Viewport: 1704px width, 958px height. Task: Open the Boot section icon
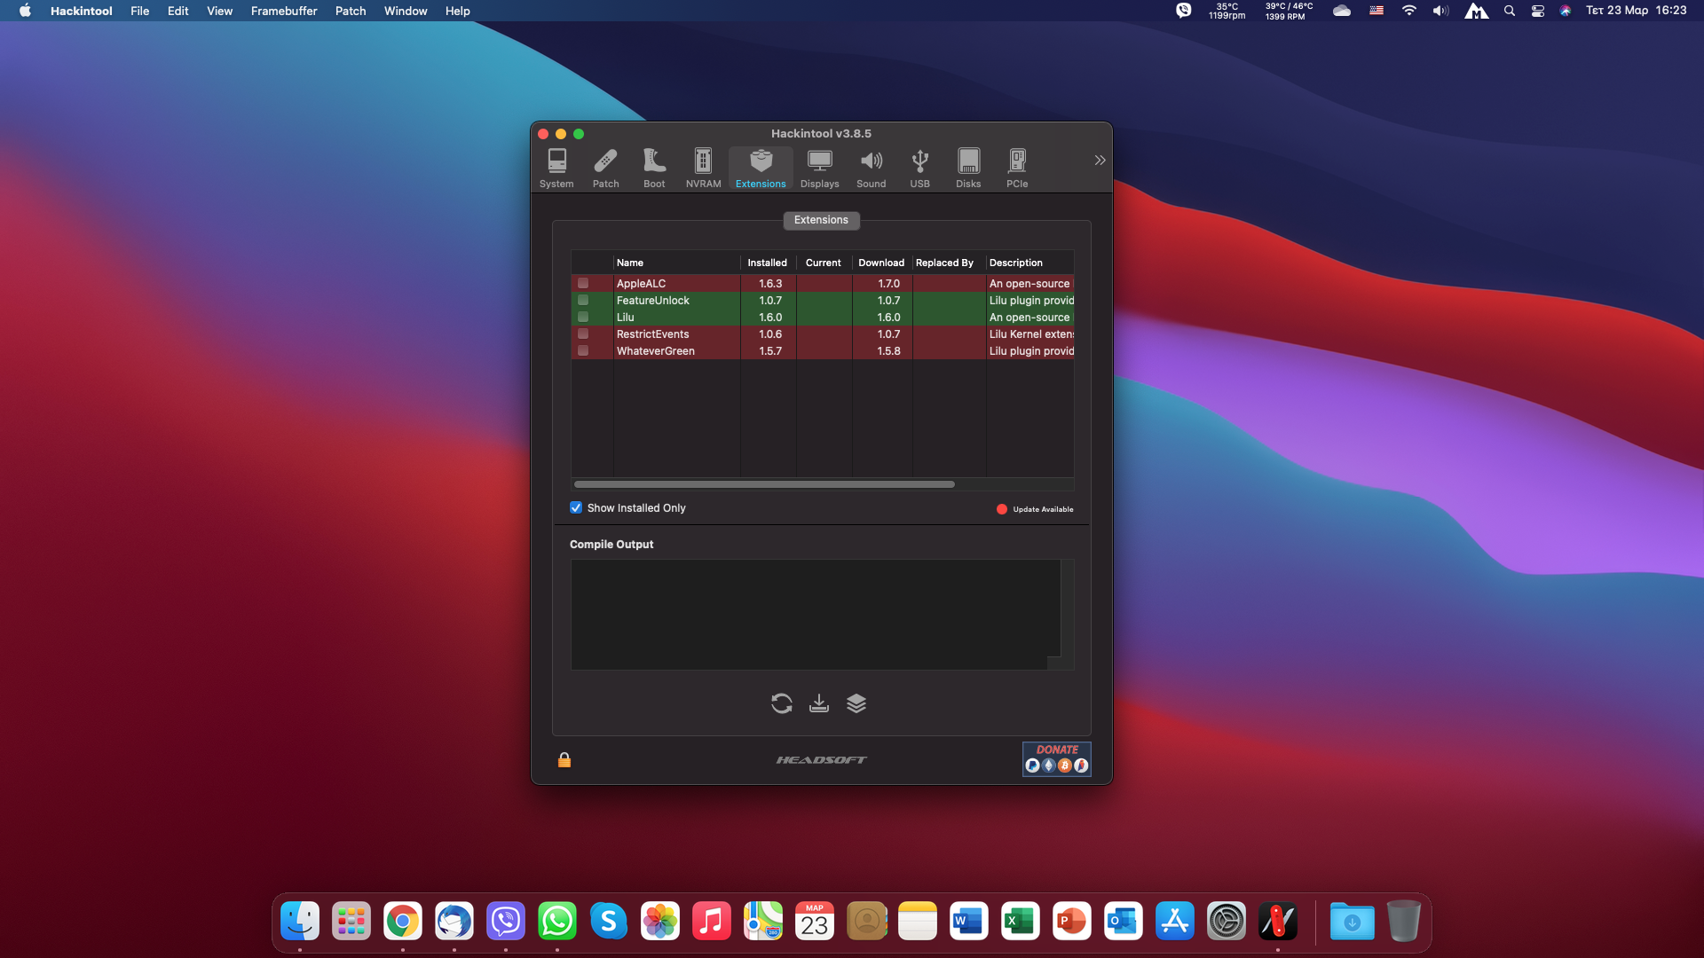point(654,168)
